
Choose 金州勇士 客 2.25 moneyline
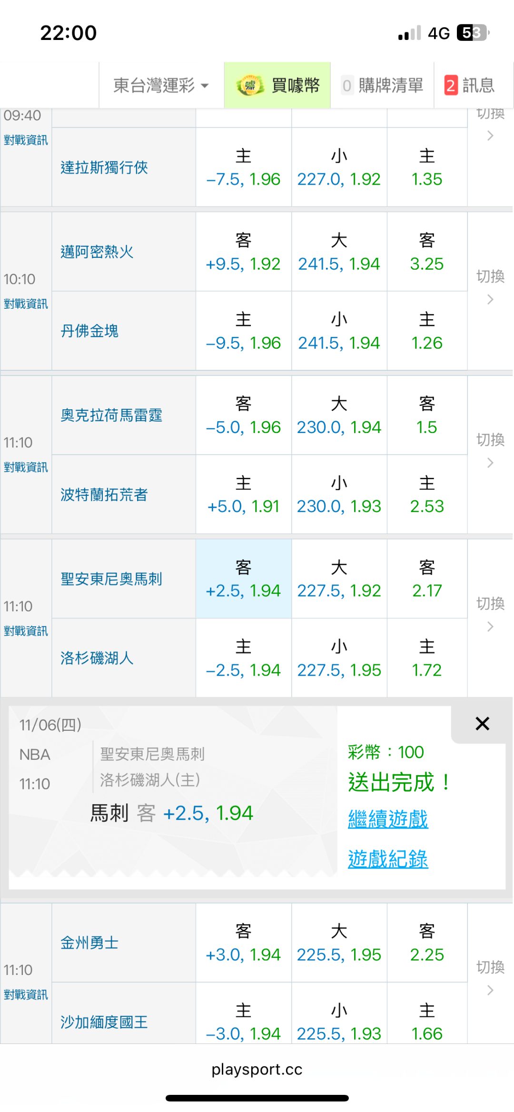click(x=427, y=943)
